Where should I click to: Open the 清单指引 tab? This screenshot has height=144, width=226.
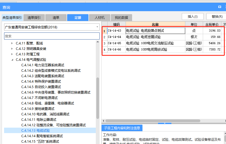coord(34,18)
